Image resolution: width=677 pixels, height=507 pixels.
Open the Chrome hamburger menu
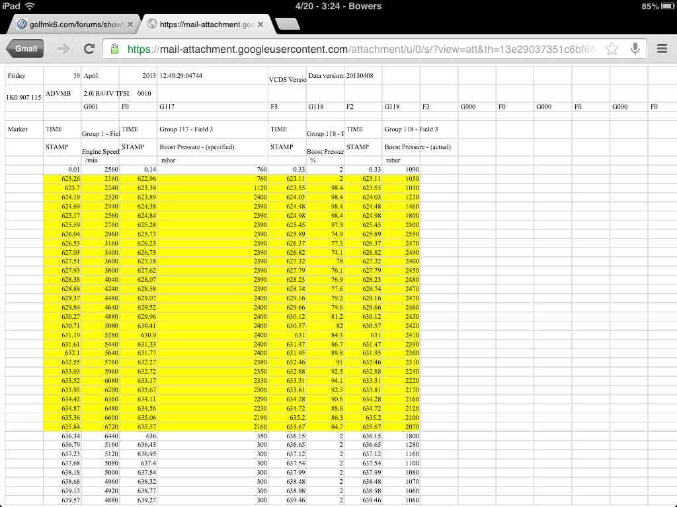coord(662,48)
